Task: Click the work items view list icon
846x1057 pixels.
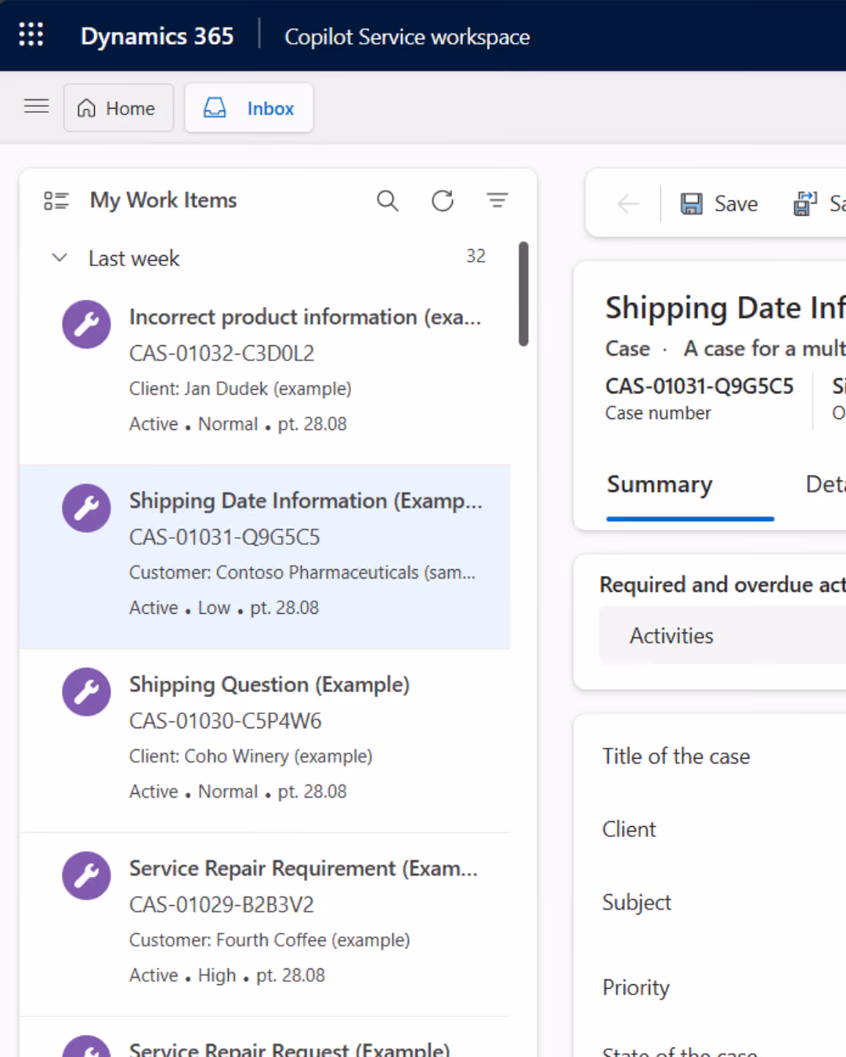Action: click(56, 200)
